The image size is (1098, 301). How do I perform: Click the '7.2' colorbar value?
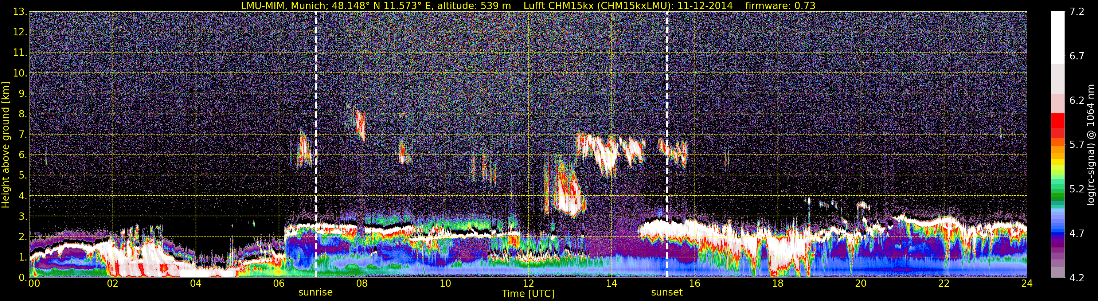(x=1077, y=12)
